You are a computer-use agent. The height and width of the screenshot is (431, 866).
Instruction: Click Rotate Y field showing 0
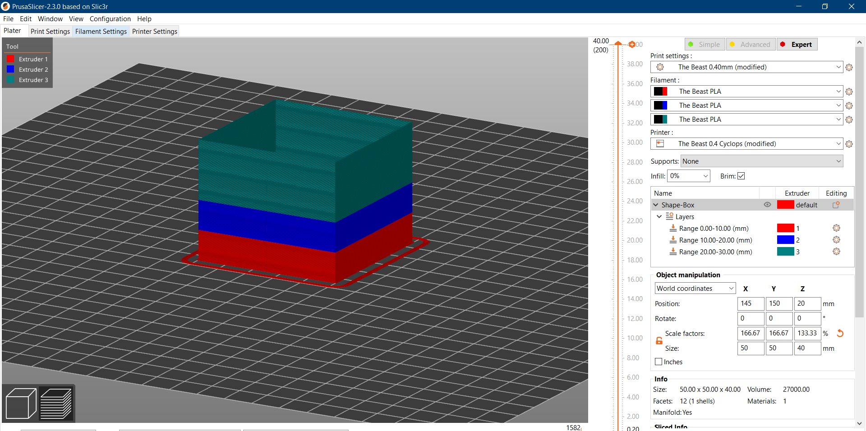(x=779, y=318)
